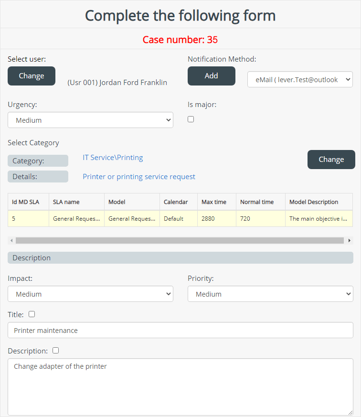Image resolution: width=361 pixels, height=417 pixels.
Task: Open the IT Service\Printing category link
Action: [x=113, y=158]
